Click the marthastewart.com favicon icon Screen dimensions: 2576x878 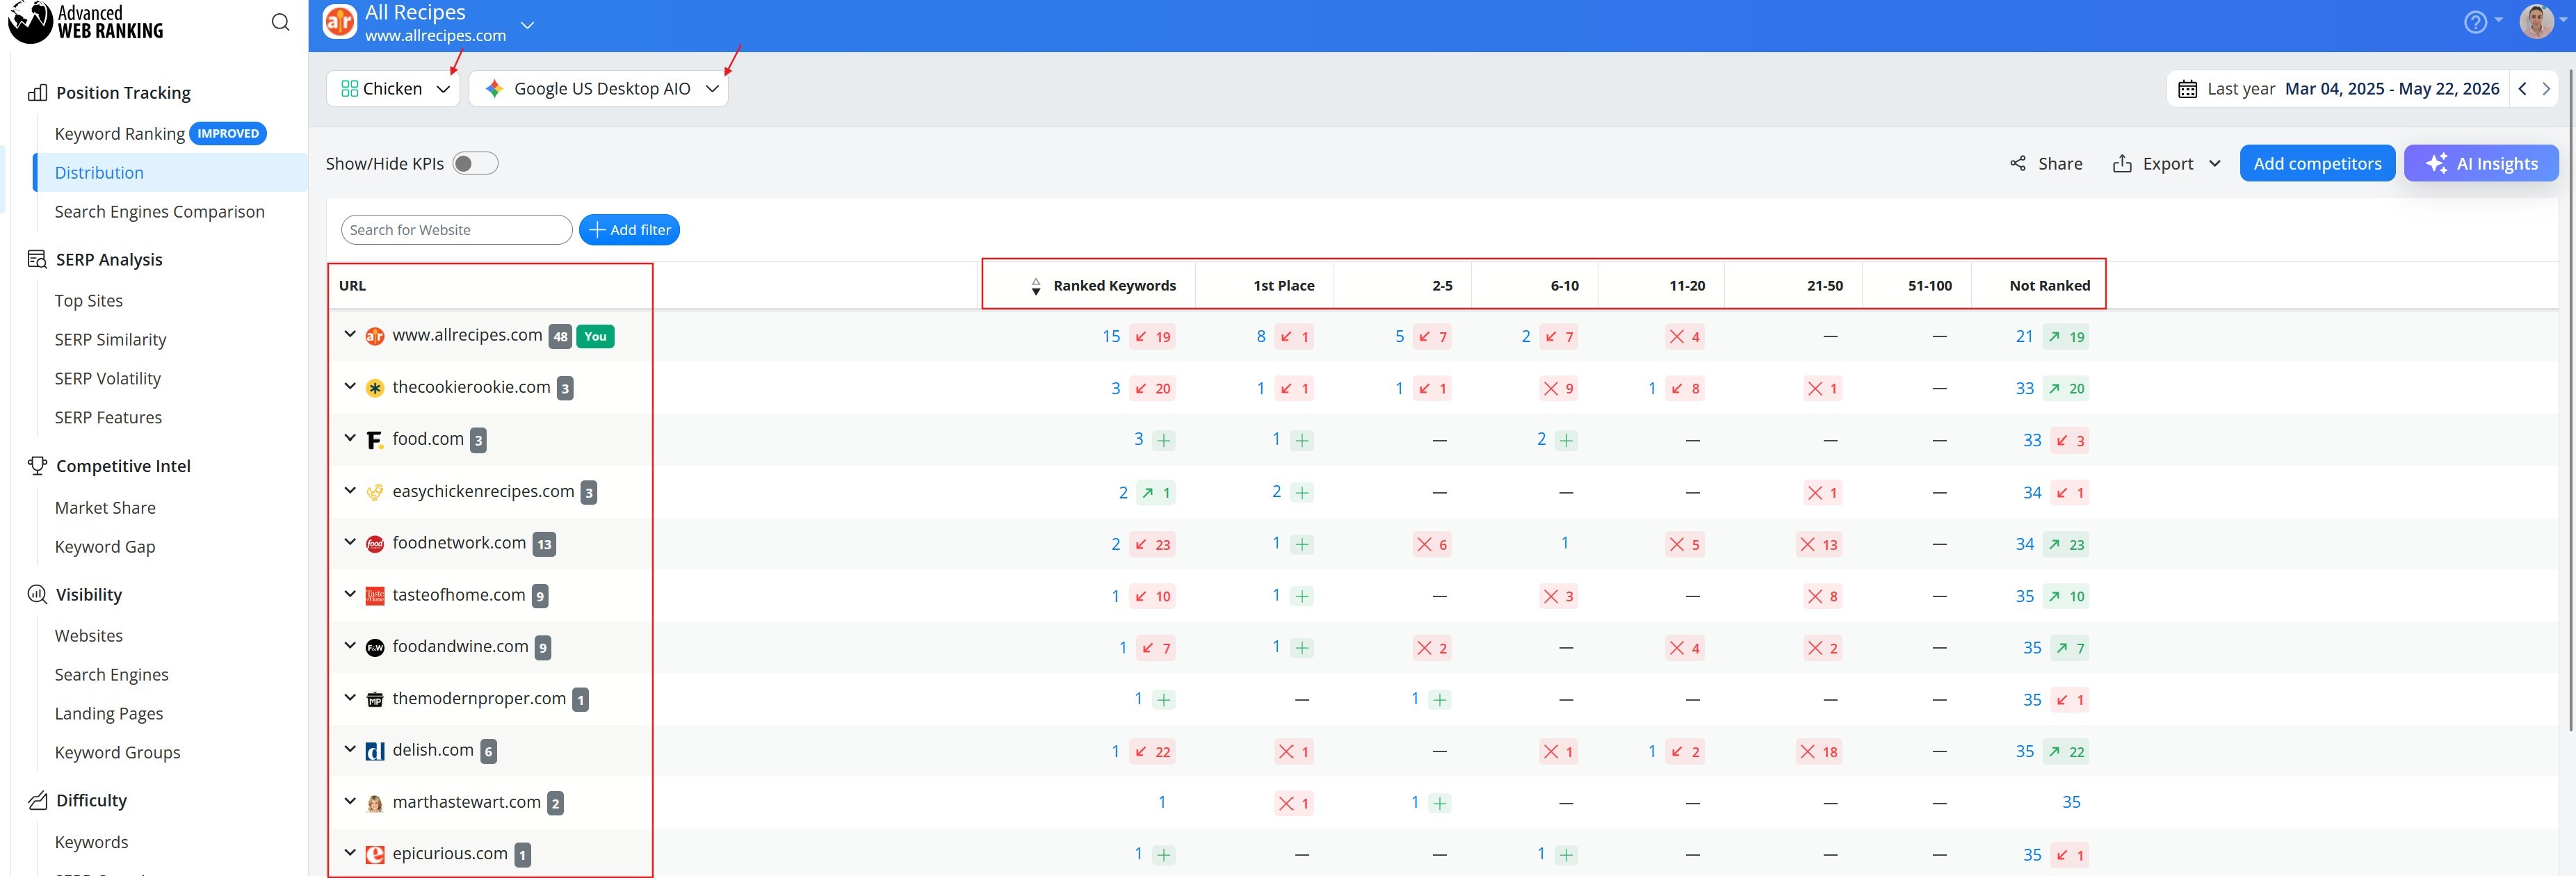click(375, 804)
